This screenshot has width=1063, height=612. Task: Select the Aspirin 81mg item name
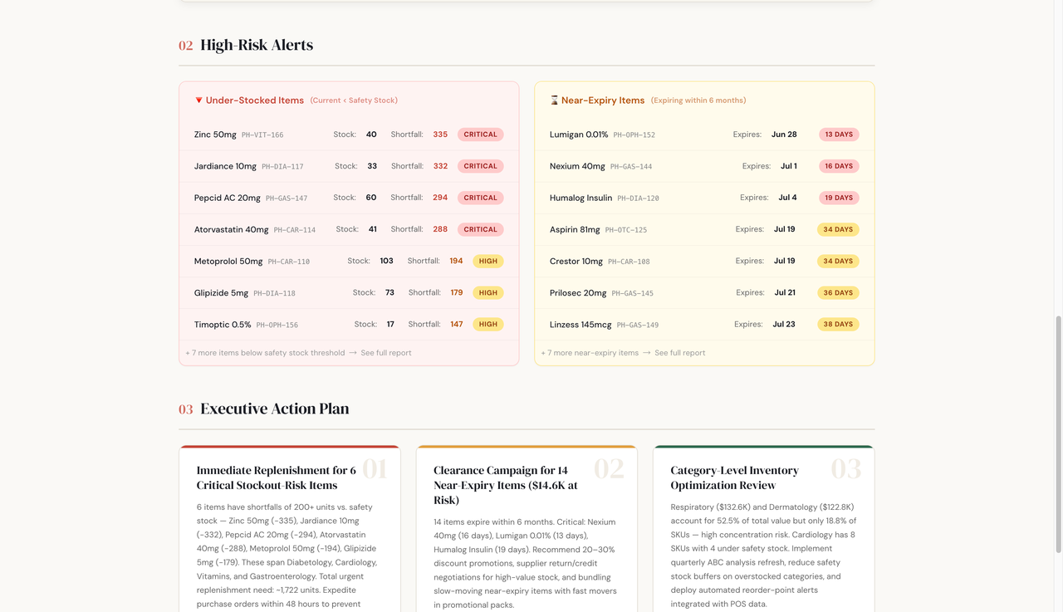click(x=575, y=229)
